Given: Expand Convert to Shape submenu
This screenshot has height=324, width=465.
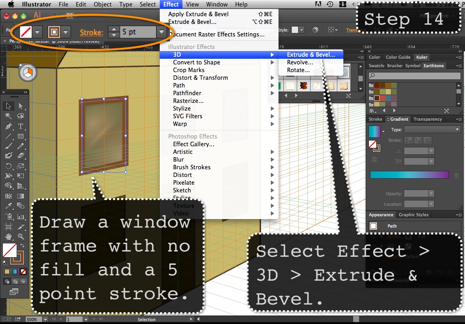Looking at the screenshot, I should 219,62.
